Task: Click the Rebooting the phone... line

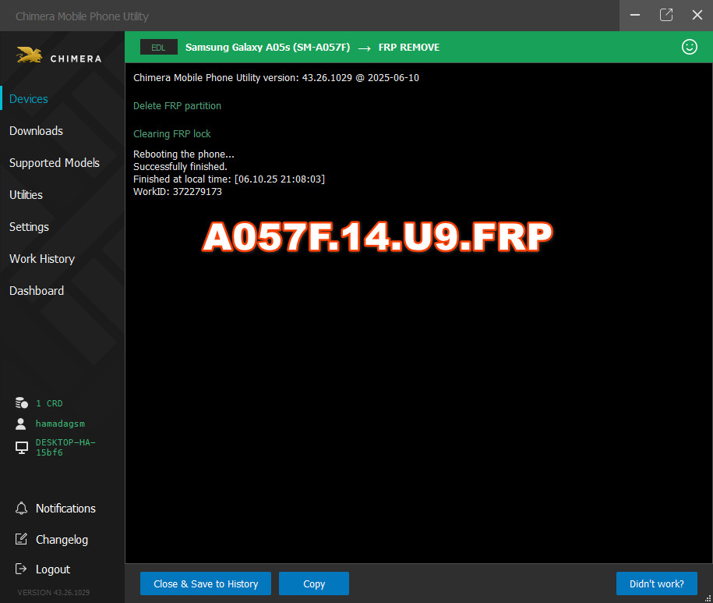Action: 184,154
